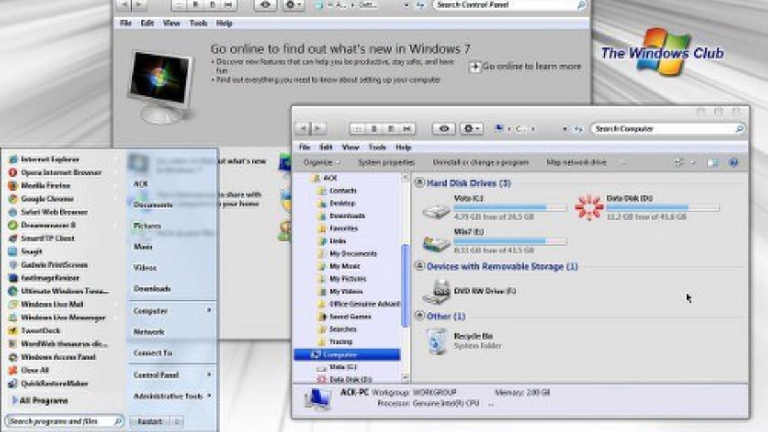
Task: Click Map network drive button
Action: click(576, 163)
